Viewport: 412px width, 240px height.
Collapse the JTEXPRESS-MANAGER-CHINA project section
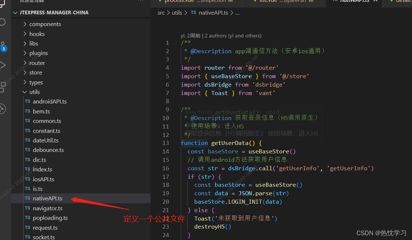[15, 12]
